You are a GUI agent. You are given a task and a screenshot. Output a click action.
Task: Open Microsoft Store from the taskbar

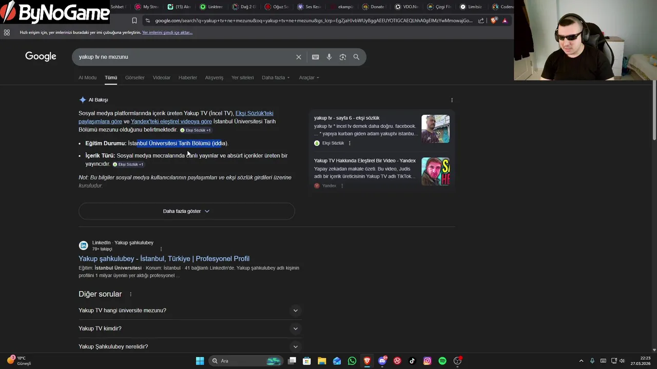point(306,361)
